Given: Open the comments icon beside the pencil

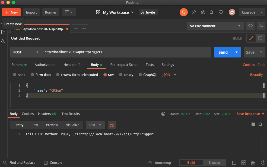Looking at the screenshot, I should tap(260, 38).
